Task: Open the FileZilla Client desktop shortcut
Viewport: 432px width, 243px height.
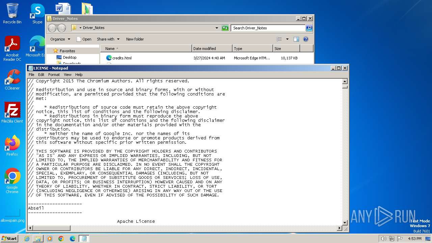Action: (12, 113)
